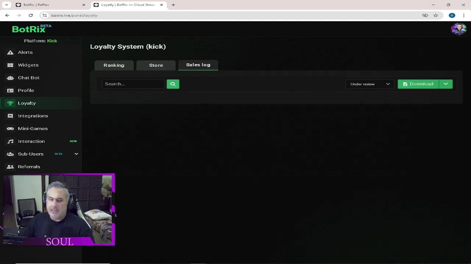
Task: Go to Chat Bot section
Action: click(x=29, y=78)
